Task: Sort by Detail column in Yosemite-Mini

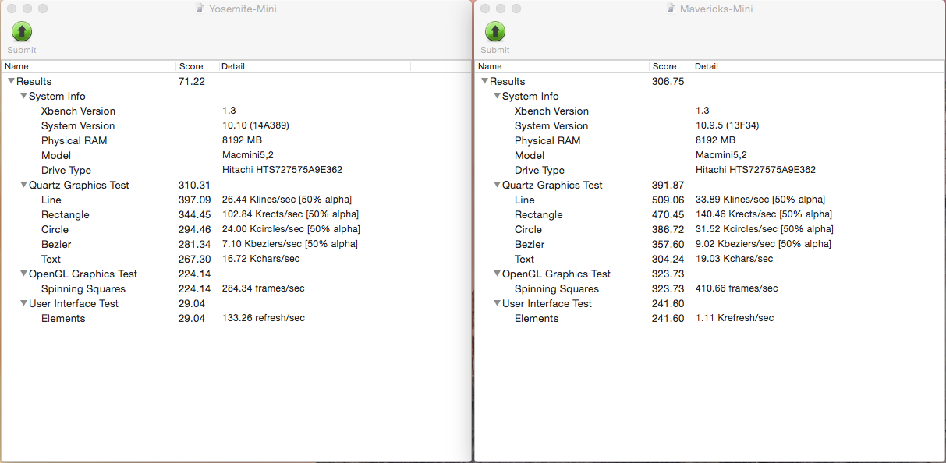Action: click(314, 66)
